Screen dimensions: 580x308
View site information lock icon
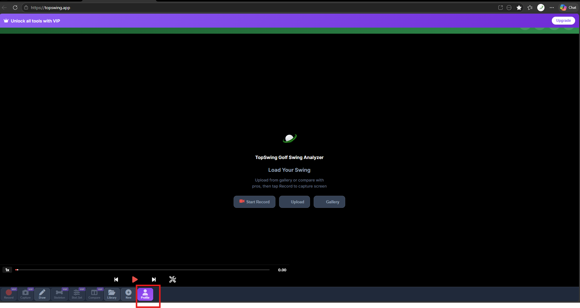tap(26, 8)
